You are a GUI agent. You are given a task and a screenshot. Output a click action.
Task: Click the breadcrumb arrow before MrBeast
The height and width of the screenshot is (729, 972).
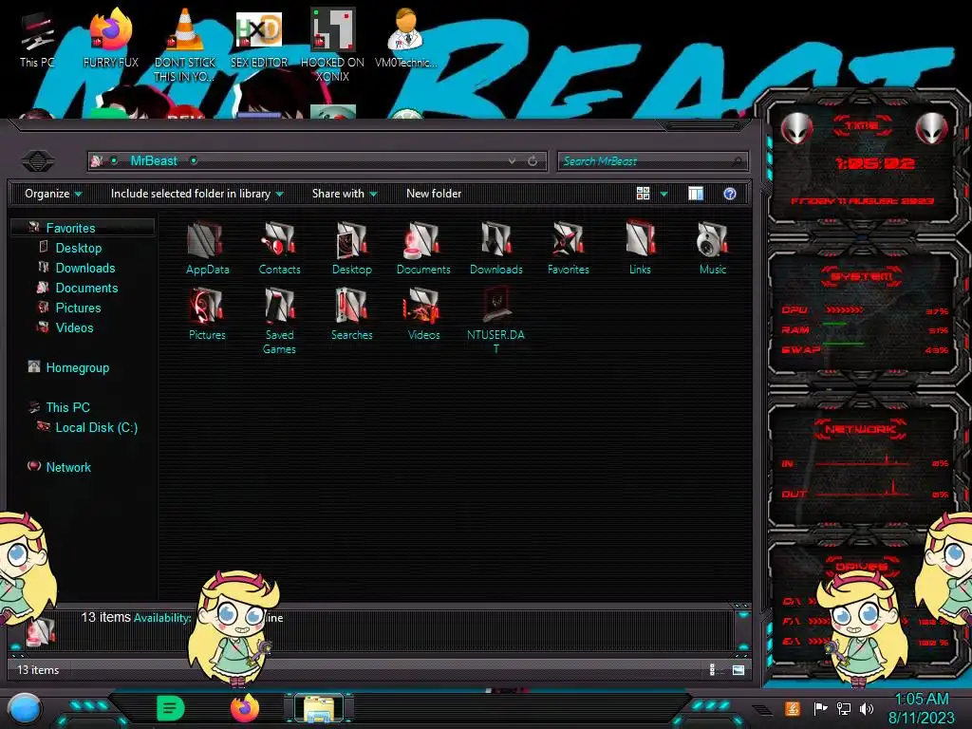coord(114,161)
